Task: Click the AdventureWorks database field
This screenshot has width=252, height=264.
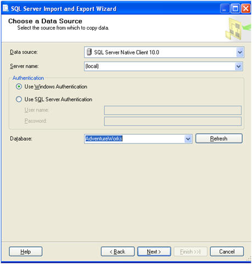Action: [135, 139]
